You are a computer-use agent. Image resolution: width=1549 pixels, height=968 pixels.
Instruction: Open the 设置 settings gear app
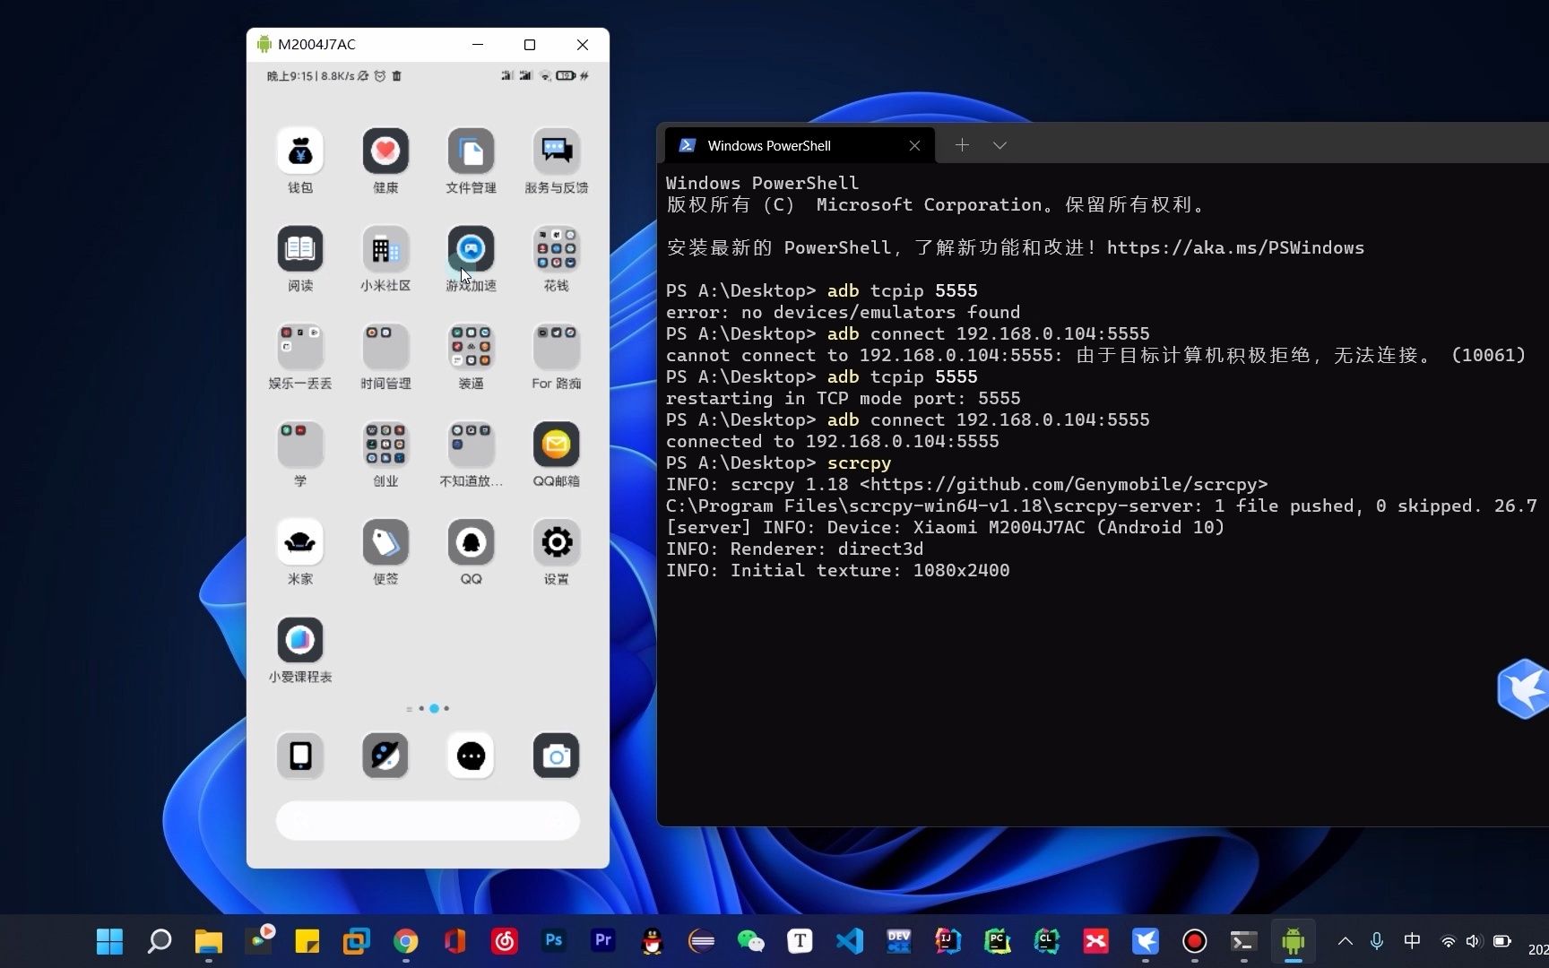[x=556, y=542]
